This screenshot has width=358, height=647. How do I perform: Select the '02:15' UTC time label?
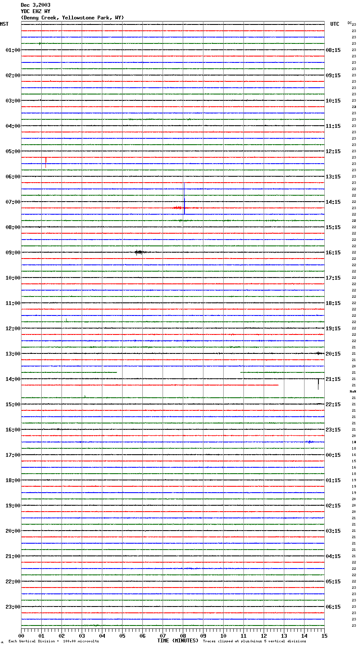click(333, 506)
